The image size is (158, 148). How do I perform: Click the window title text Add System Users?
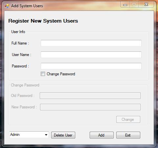[x=27, y=6]
